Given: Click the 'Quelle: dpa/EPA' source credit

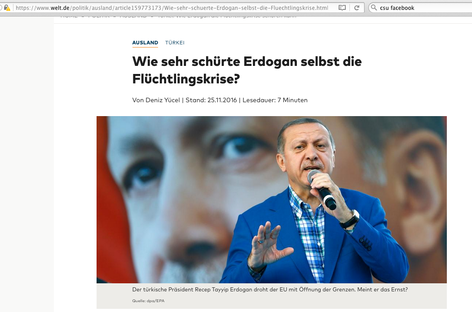Looking at the screenshot, I should [148, 301].
